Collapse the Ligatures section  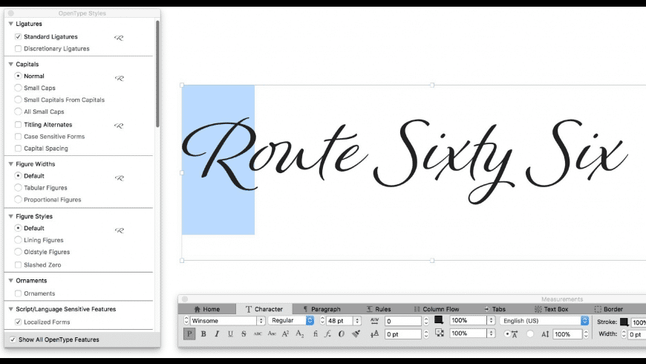tap(11, 24)
